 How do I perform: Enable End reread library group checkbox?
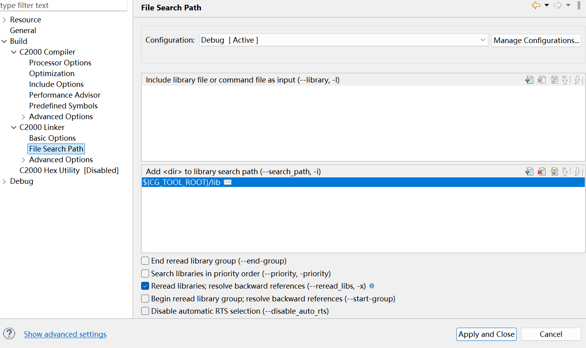pyautogui.click(x=145, y=261)
